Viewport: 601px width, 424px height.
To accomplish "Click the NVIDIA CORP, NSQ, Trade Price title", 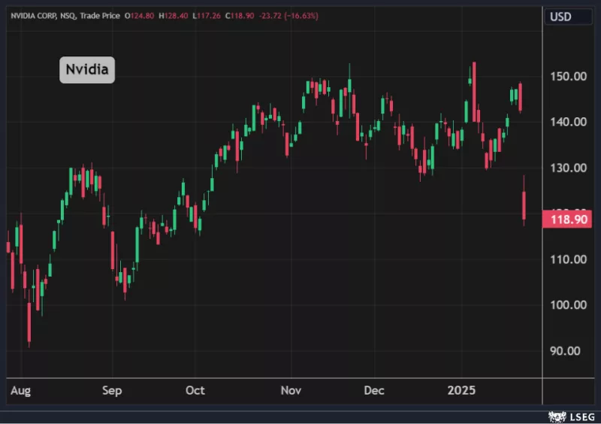I will (65, 16).
